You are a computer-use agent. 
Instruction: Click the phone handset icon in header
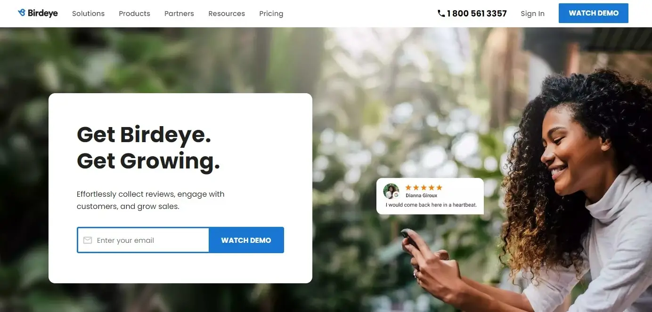point(441,14)
